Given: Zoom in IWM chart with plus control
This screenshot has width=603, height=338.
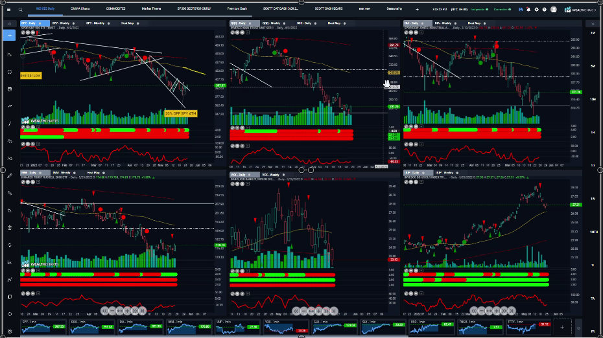Looking at the screenshot, I should click(127, 310).
